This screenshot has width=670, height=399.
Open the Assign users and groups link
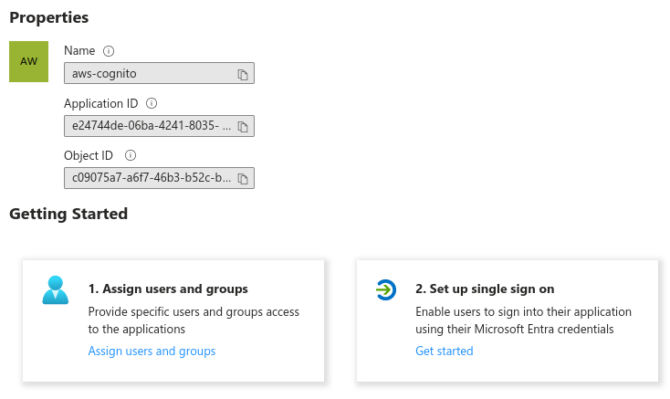coord(152,352)
